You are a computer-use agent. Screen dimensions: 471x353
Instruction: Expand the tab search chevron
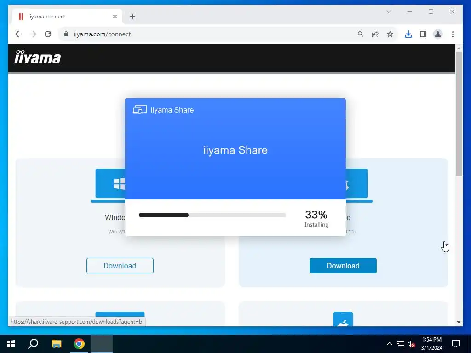[389, 11]
